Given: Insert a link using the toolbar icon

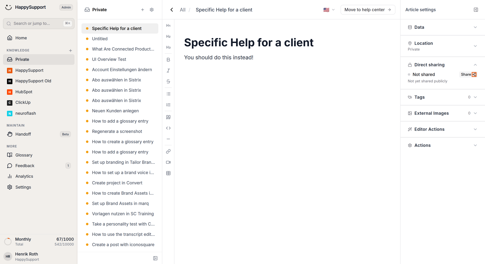Looking at the screenshot, I should (x=168, y=151).
